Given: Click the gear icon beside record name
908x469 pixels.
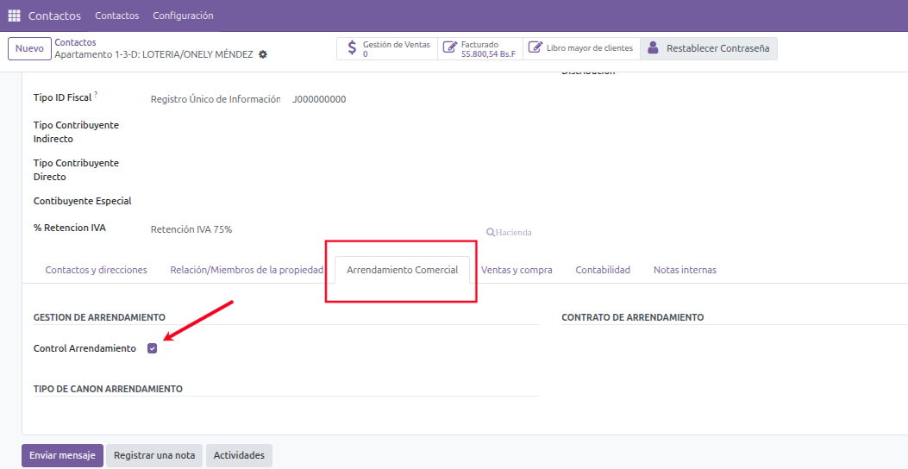Looking at the screenshot, I should (263, 54).
